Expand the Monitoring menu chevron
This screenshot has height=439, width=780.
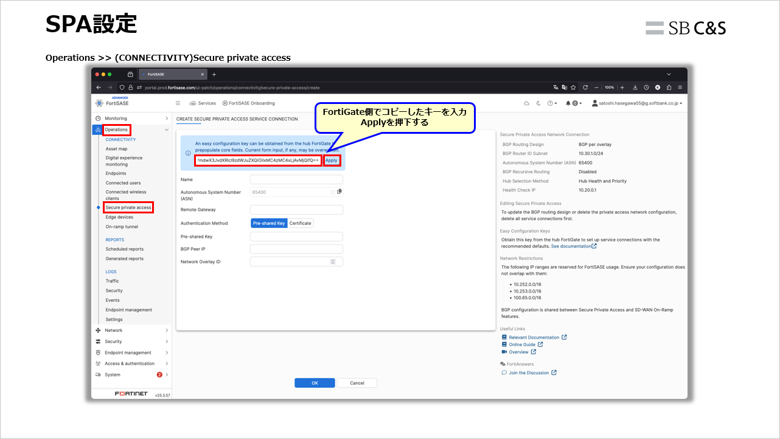click(x=167, y=119)
